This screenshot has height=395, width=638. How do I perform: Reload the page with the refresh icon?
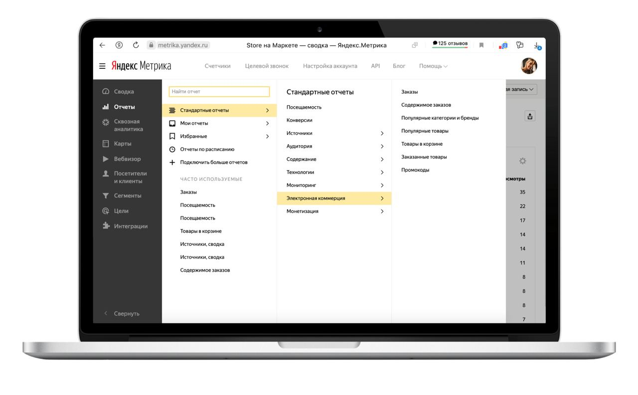tap(136, 45)
